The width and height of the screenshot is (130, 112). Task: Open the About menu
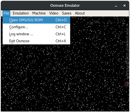click(x=80, y=13)
